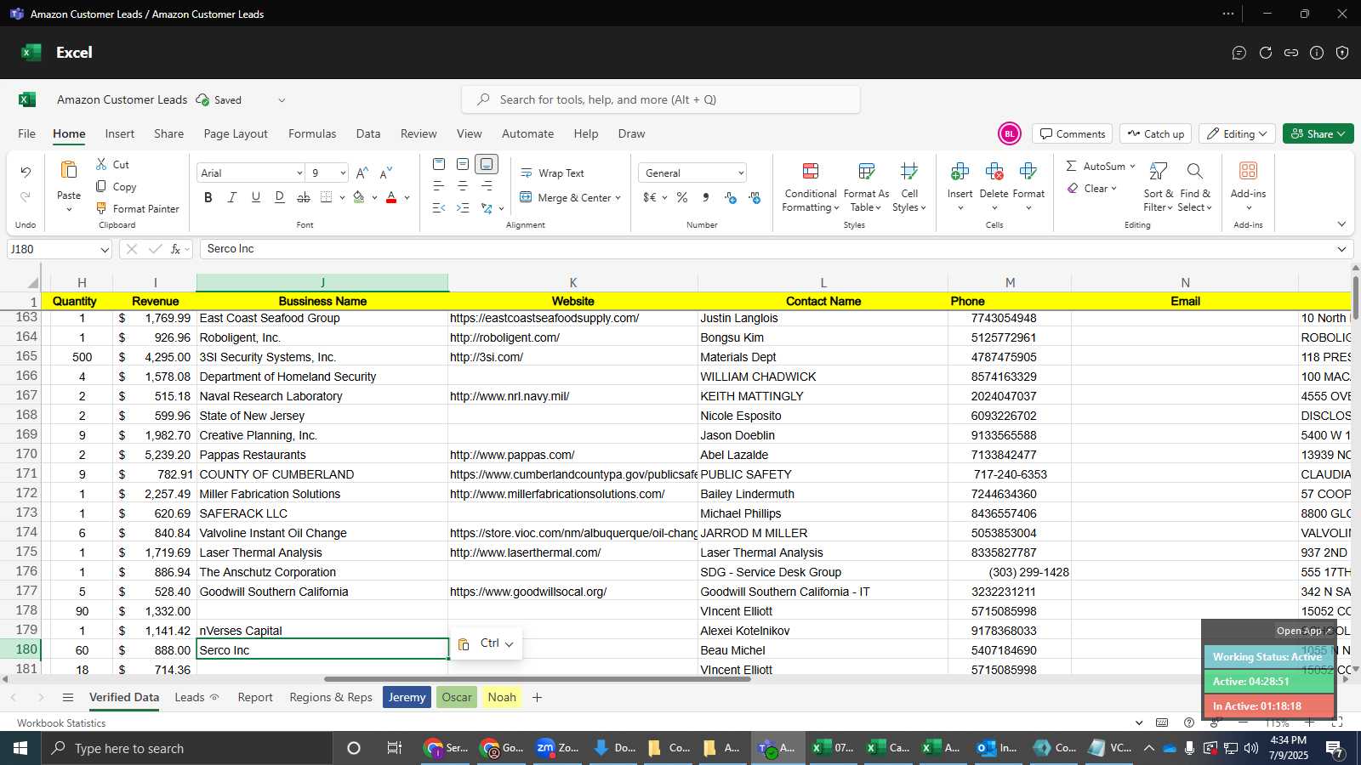The height and width of the screenshot is (765, 1361).
Task: Click the search for tools box
Action: [661, 99]
